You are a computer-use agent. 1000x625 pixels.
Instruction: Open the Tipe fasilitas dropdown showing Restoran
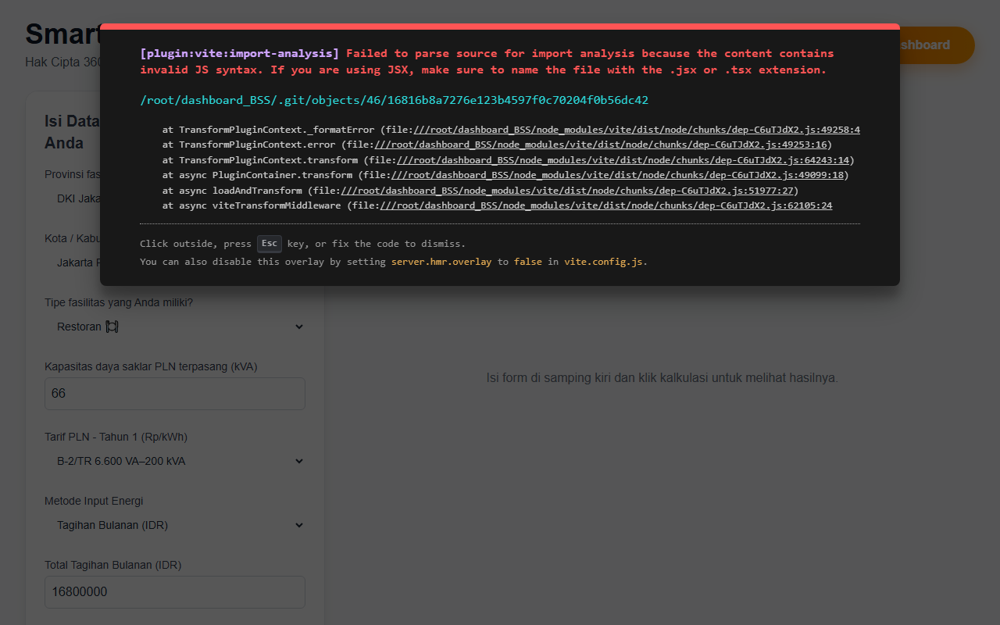175,327
